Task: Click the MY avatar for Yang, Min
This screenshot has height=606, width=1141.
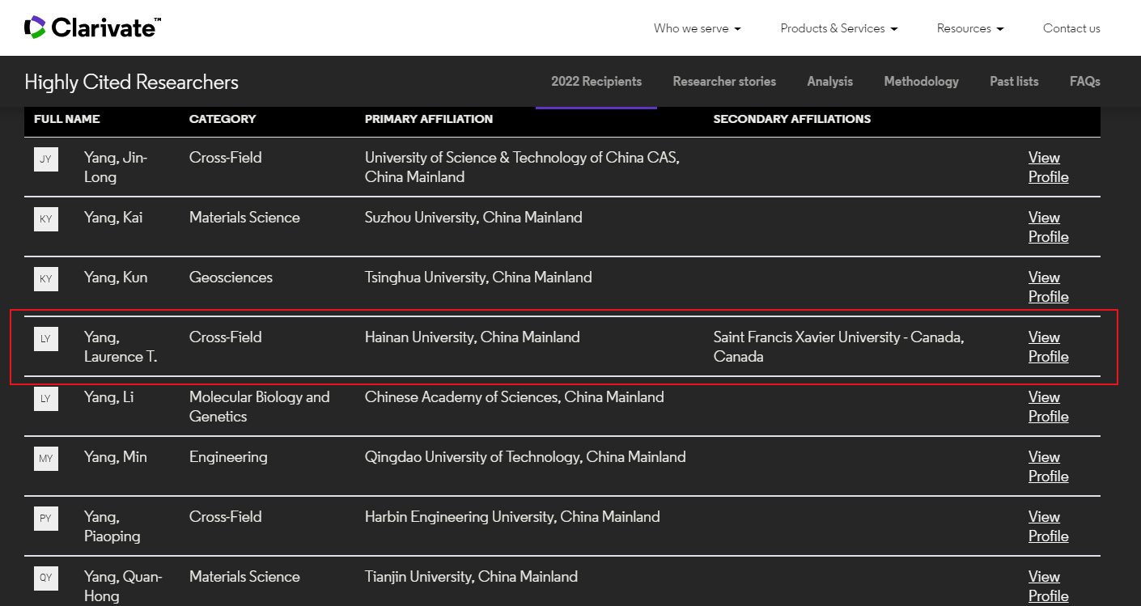Action: point(46,459)
